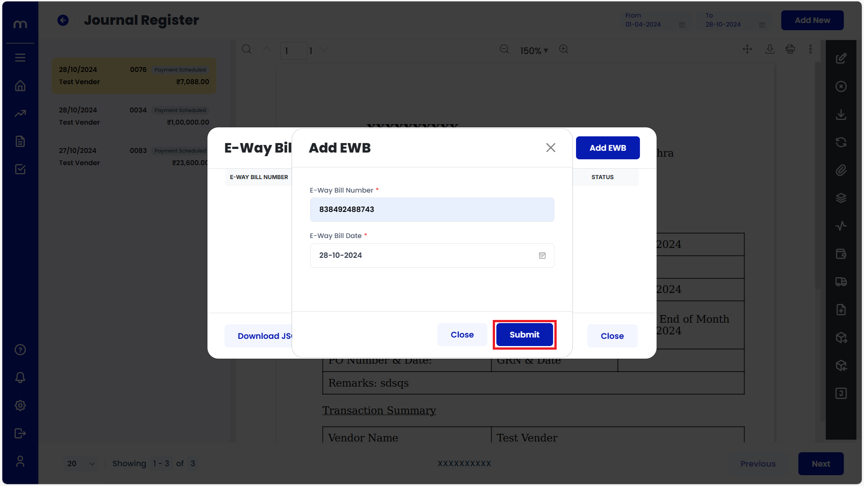
Task: Select the layers icon in the right panel
Action: tap(841, 198)
